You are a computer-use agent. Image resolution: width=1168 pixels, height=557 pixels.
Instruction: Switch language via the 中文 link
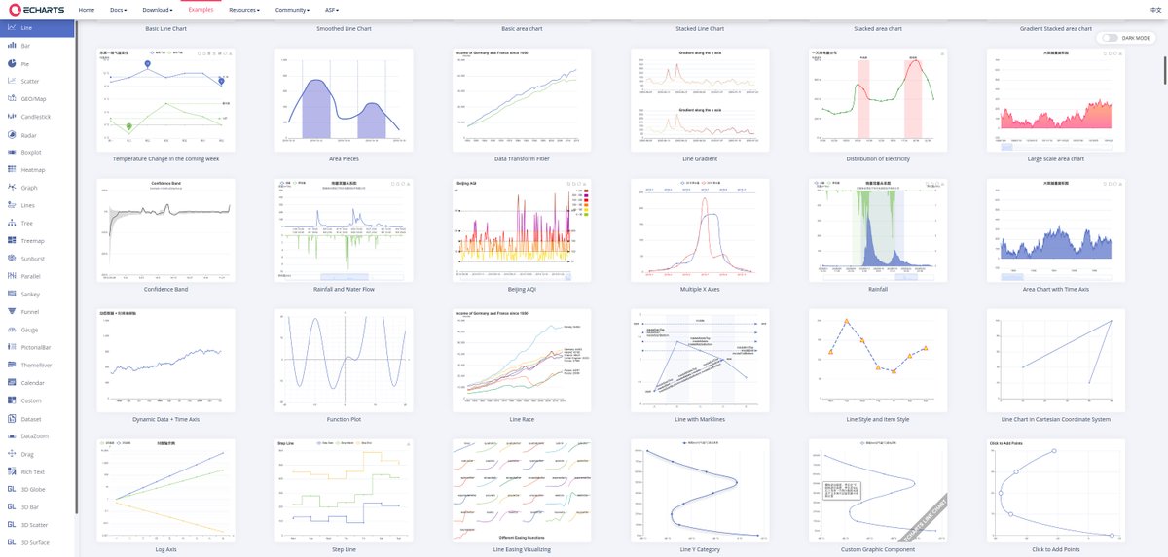coord(1156,9)
